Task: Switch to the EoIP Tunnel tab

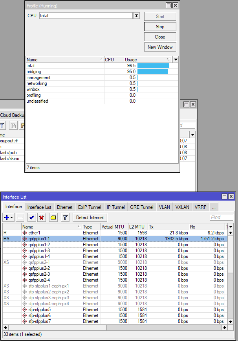Action: click(90, 207)
